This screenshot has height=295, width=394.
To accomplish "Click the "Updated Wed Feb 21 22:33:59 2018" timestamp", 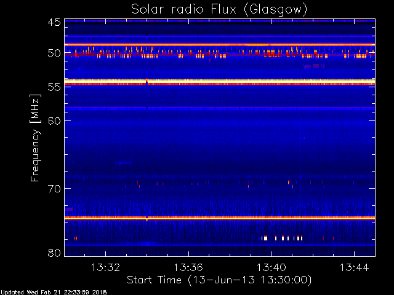I will click(54, 293).
